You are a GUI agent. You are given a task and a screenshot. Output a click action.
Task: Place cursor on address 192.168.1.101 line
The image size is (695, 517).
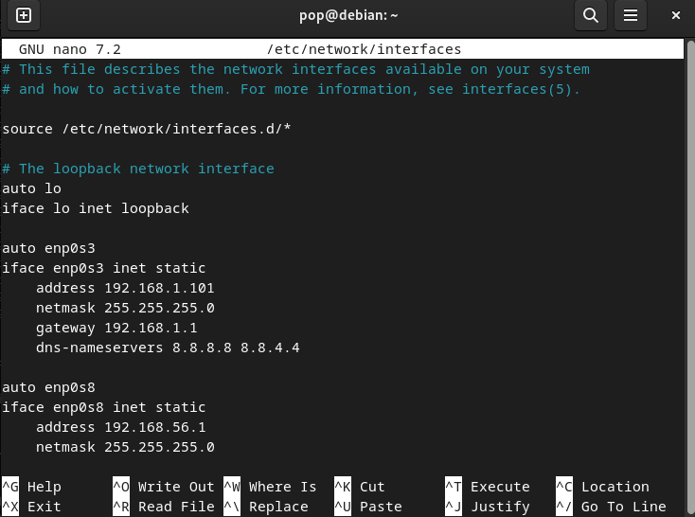pos(125,288)
